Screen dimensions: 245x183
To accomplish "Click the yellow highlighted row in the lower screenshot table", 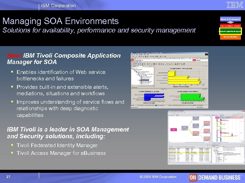I will [x=189, y=152].
